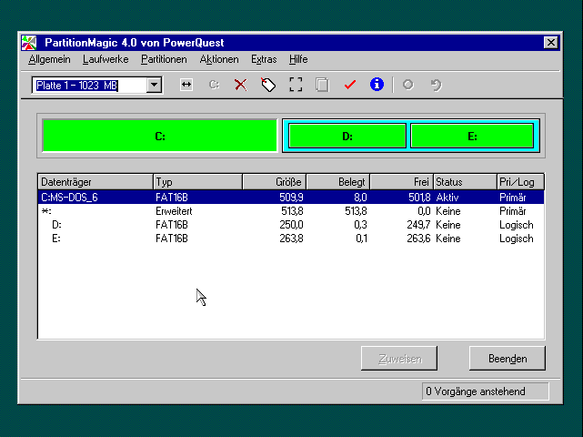Click the copy partition pages icon
This screenshot has height=437, width=583.
click(x=322, y=85)
